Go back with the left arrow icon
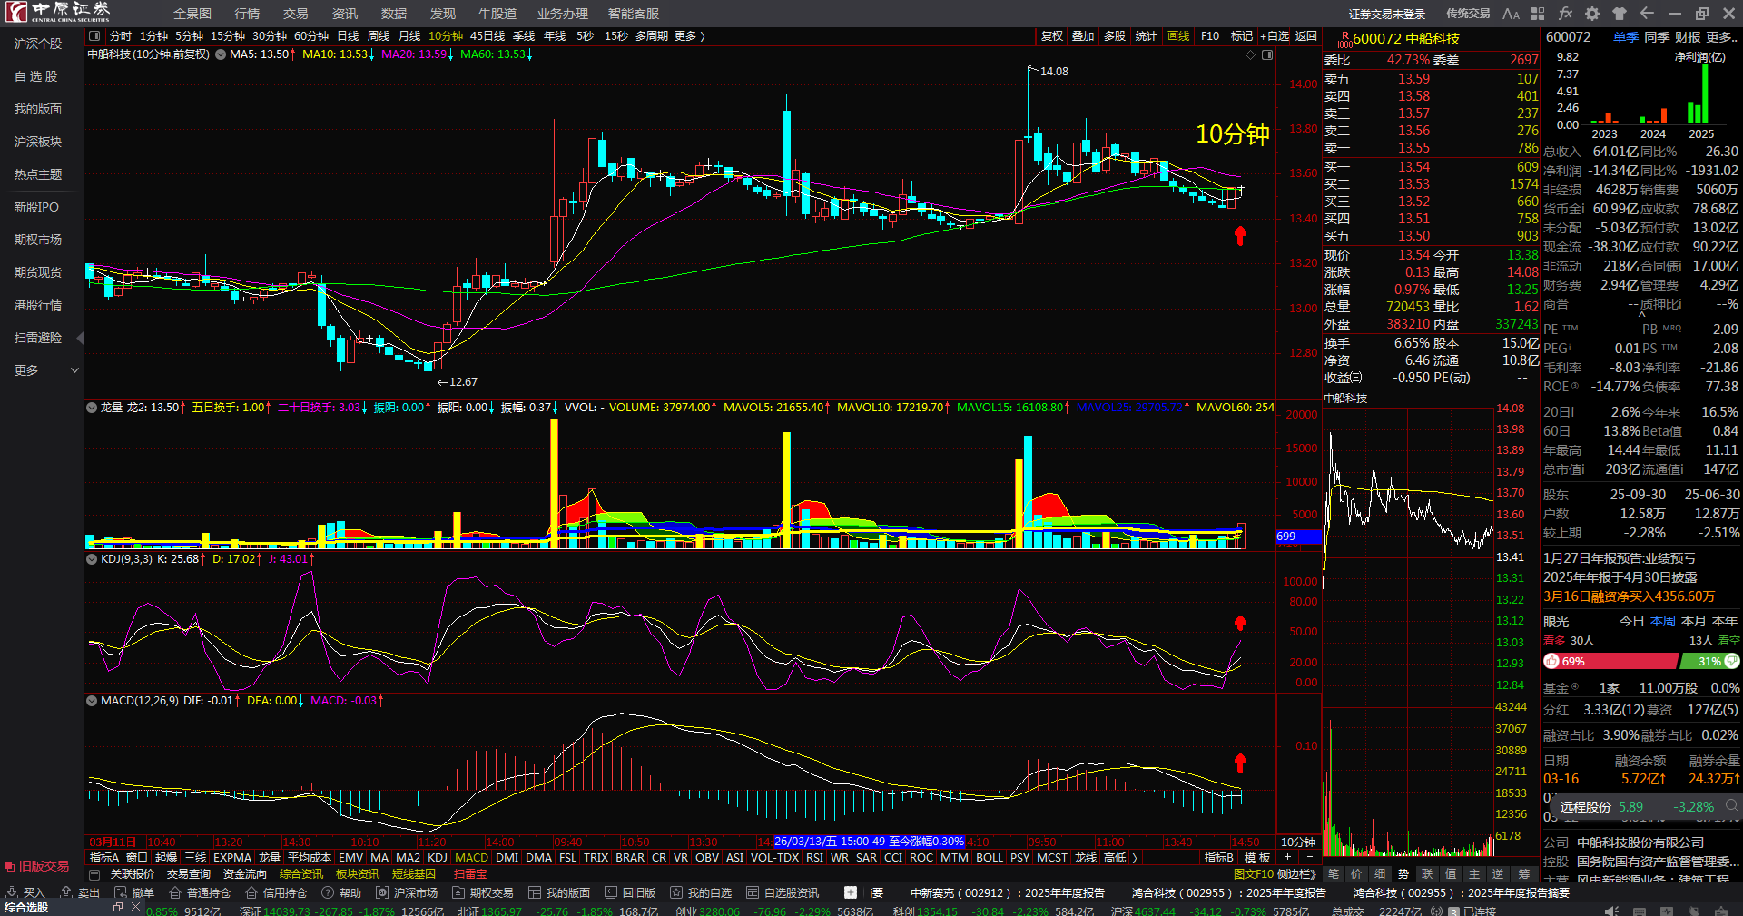 [1647, 14]
